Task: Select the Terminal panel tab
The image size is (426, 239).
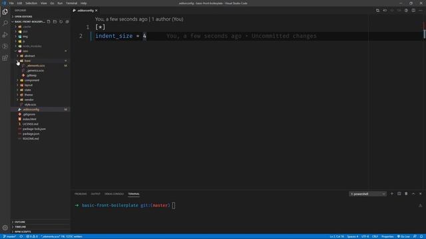Action: (134, 194)
